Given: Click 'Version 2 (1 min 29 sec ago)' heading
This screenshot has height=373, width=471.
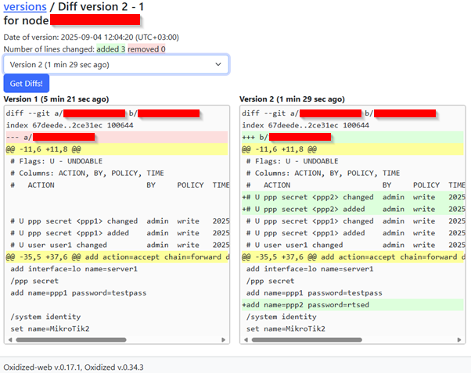Looking at the screenshot, I should (292, 99).
